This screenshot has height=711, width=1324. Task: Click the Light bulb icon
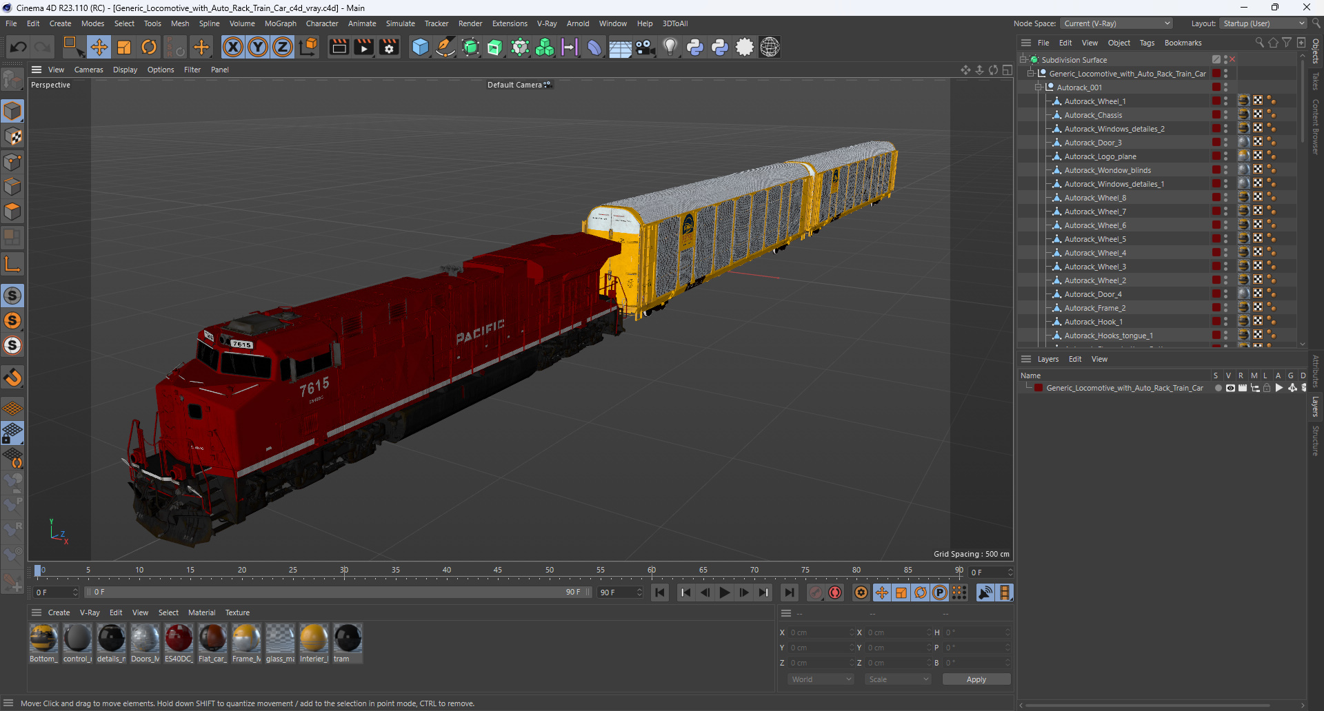(x=670, y=47)
